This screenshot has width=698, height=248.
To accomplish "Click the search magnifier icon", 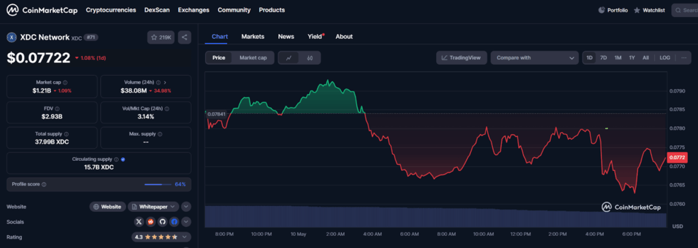I will [x=678, y=10].
